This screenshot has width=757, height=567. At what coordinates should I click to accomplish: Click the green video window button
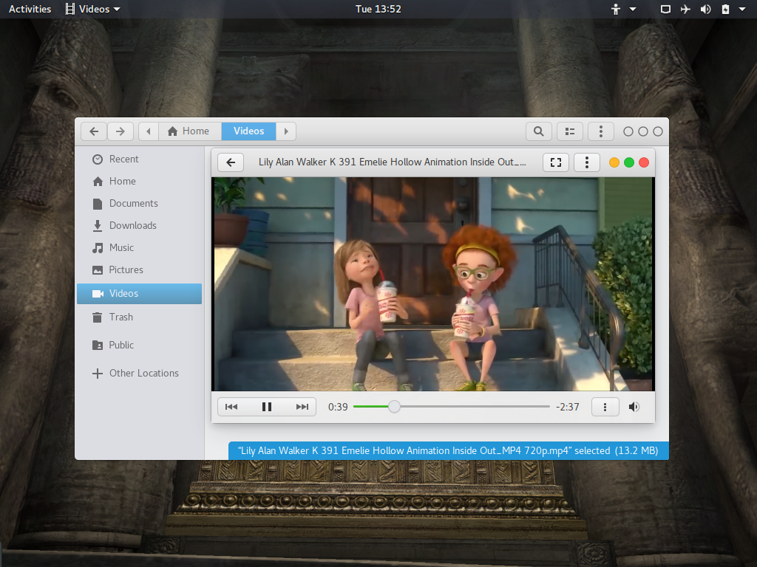coord(629,162)
